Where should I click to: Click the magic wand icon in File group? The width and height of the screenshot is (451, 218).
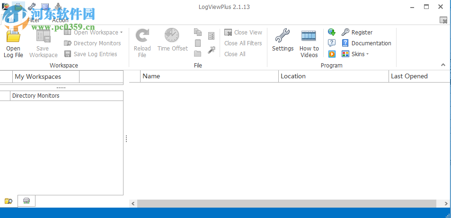pos(212,50)
